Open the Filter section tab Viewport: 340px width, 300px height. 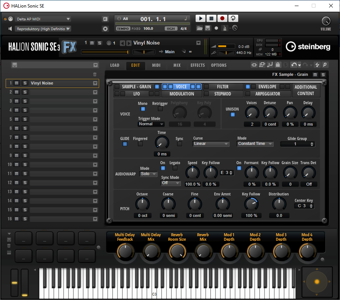coord(223,87)
